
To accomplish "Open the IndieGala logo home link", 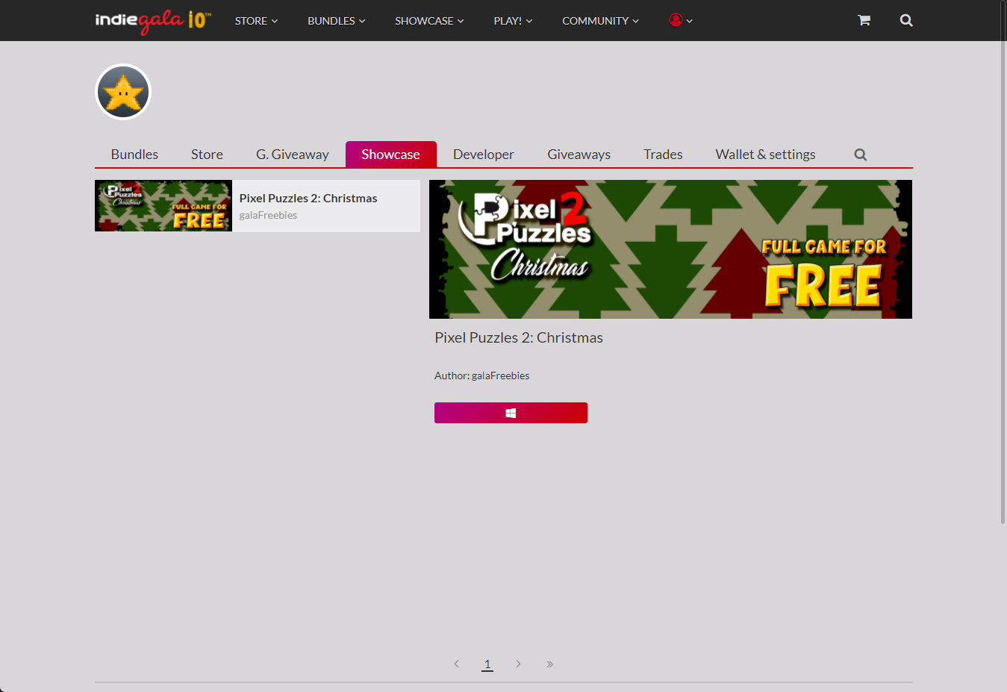I will click(153, 21).
